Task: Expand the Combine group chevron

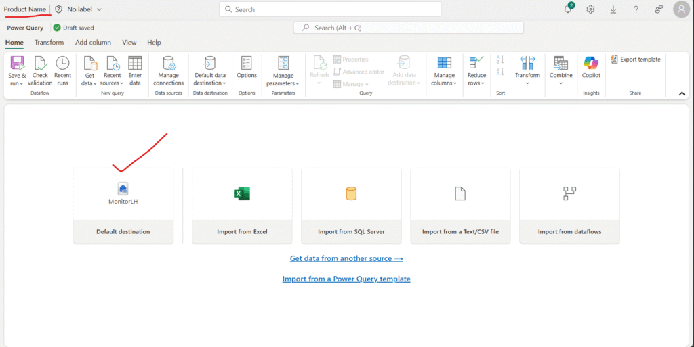Action: point(560,83)
